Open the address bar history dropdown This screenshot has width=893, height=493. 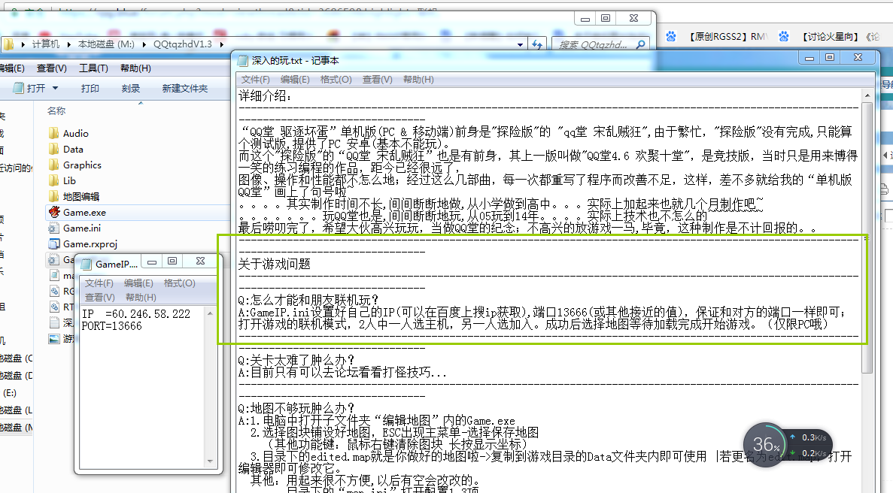pos(520,44)
